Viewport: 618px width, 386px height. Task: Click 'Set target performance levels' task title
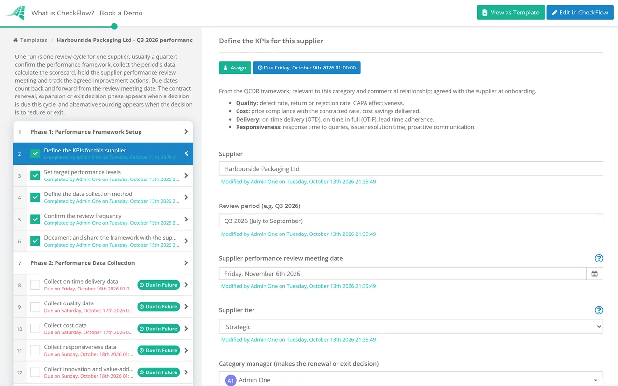pyautogui.click(x=83, y=172)
